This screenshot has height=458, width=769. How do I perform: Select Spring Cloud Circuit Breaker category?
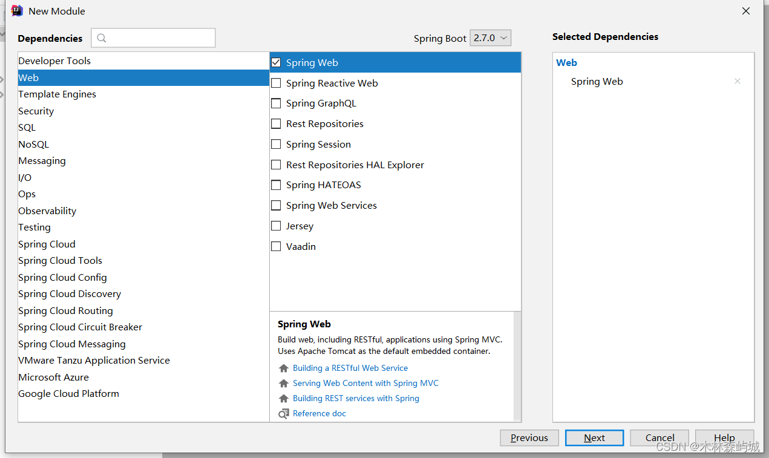pos(143,327)
